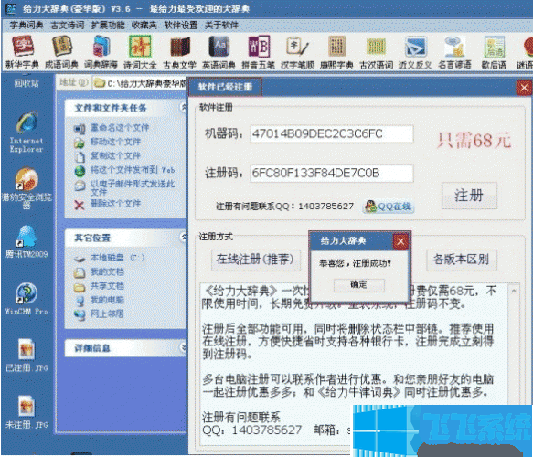Click the 机器码 input field
Viewport: 533px width, 457px height.
coord(332,133)
